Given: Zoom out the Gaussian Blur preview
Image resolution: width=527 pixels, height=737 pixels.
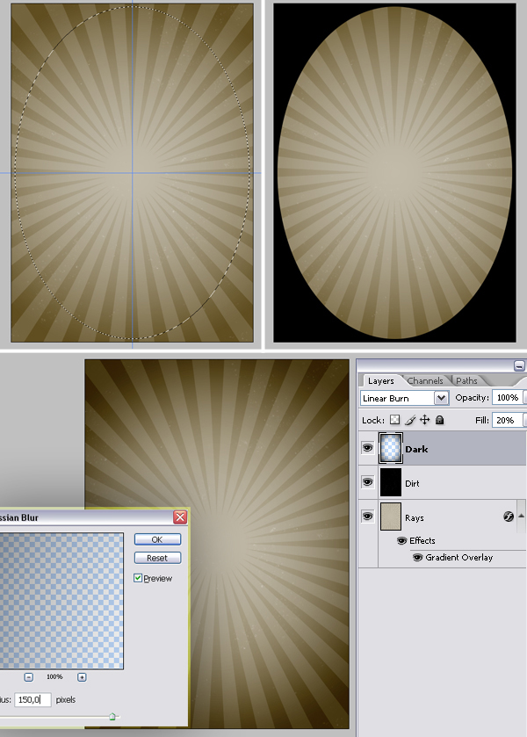Looking at the screenshot, I should click(x=28, y=677).
